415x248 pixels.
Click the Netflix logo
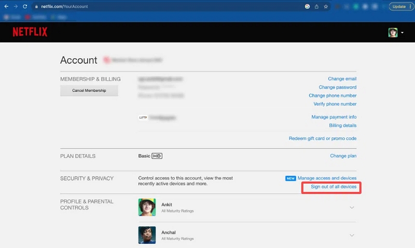tap(30, 32)
